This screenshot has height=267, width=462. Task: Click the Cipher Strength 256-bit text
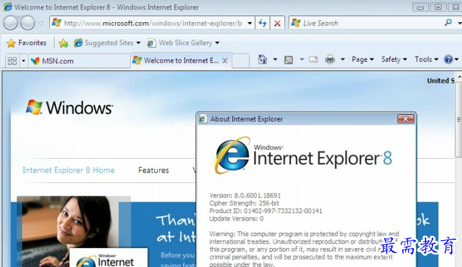(x=244, y=203)
